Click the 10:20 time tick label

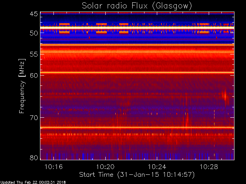click(105, 167)
